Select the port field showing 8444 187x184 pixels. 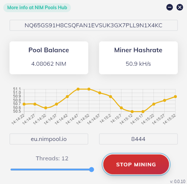coord(138,139)
